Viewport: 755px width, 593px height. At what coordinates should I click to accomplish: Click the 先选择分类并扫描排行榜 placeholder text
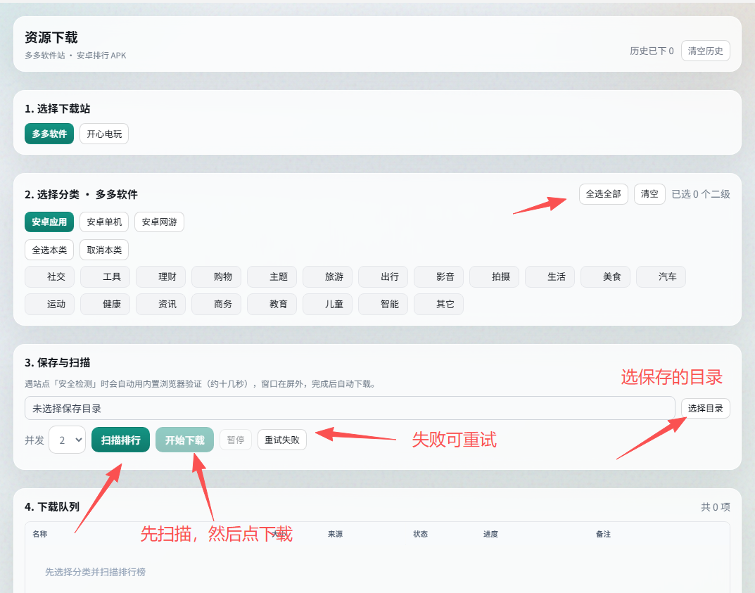[95, 572]
